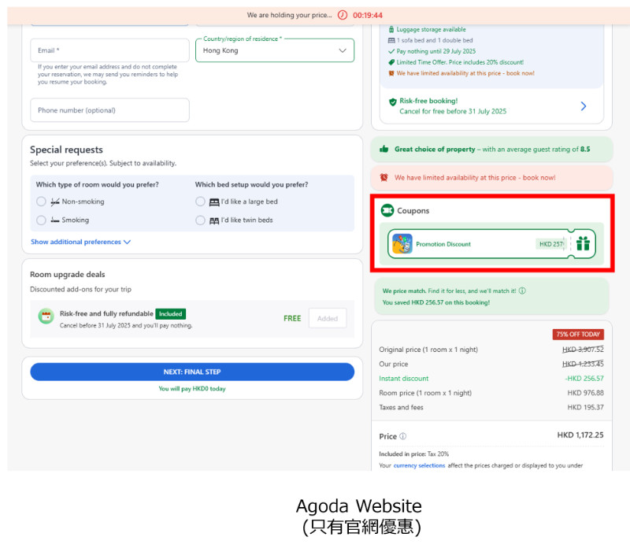Open Risk-free booking details chevron

coord(584,106)
